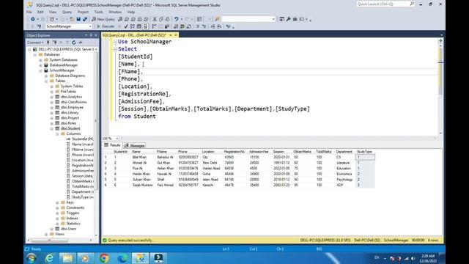The image size is (469, 264).
Task: Open the Tools menu
Action: tap(98, 12)
